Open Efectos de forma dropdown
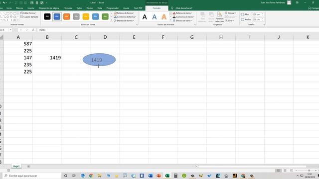The image size is (319, 179). 124,21
